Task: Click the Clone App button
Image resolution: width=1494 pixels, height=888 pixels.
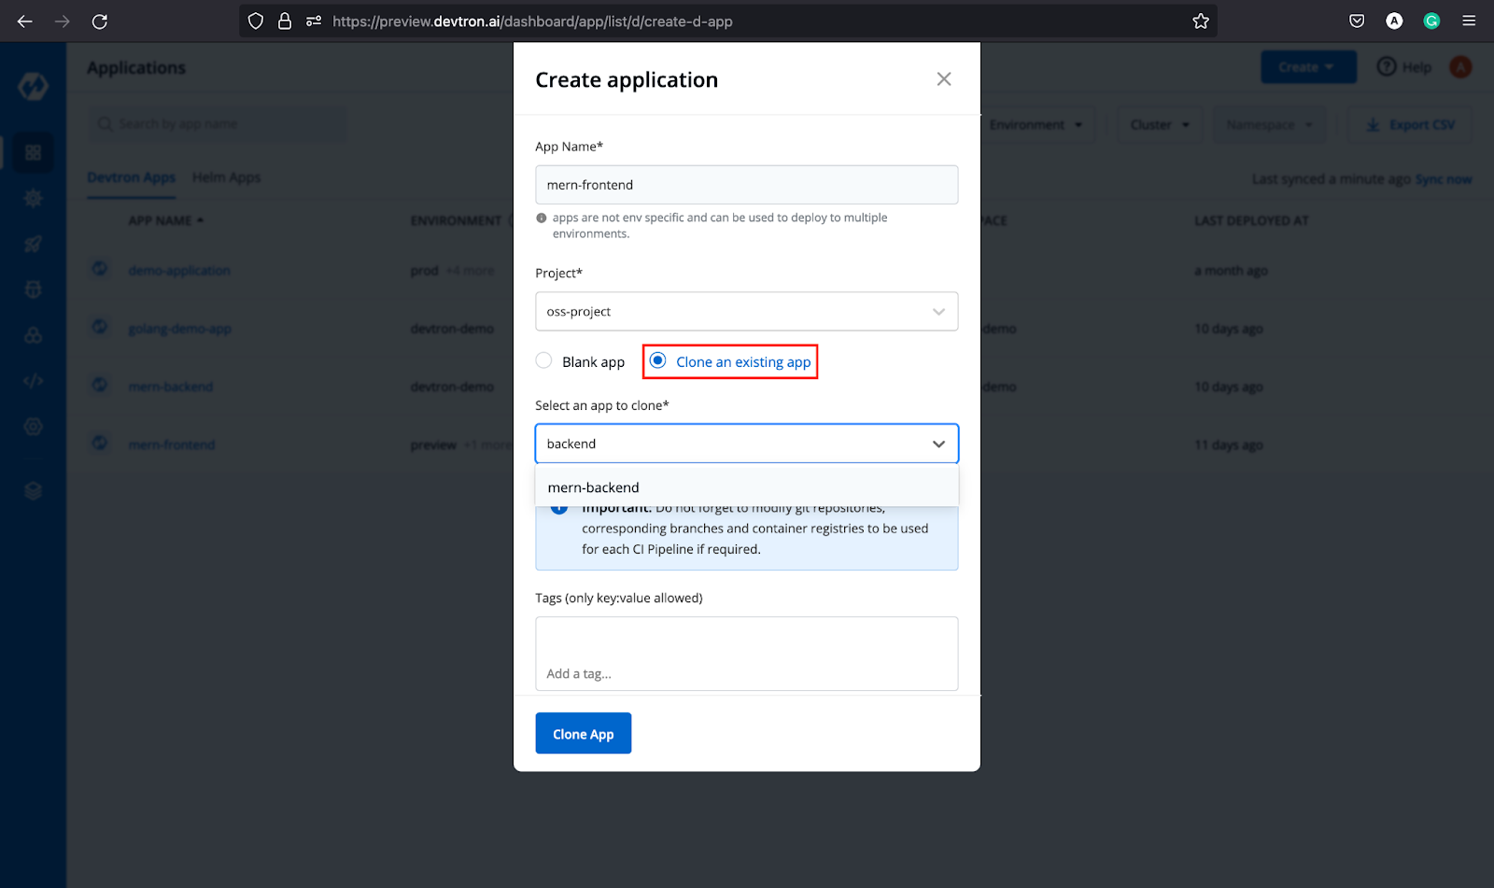Action: 583,733
